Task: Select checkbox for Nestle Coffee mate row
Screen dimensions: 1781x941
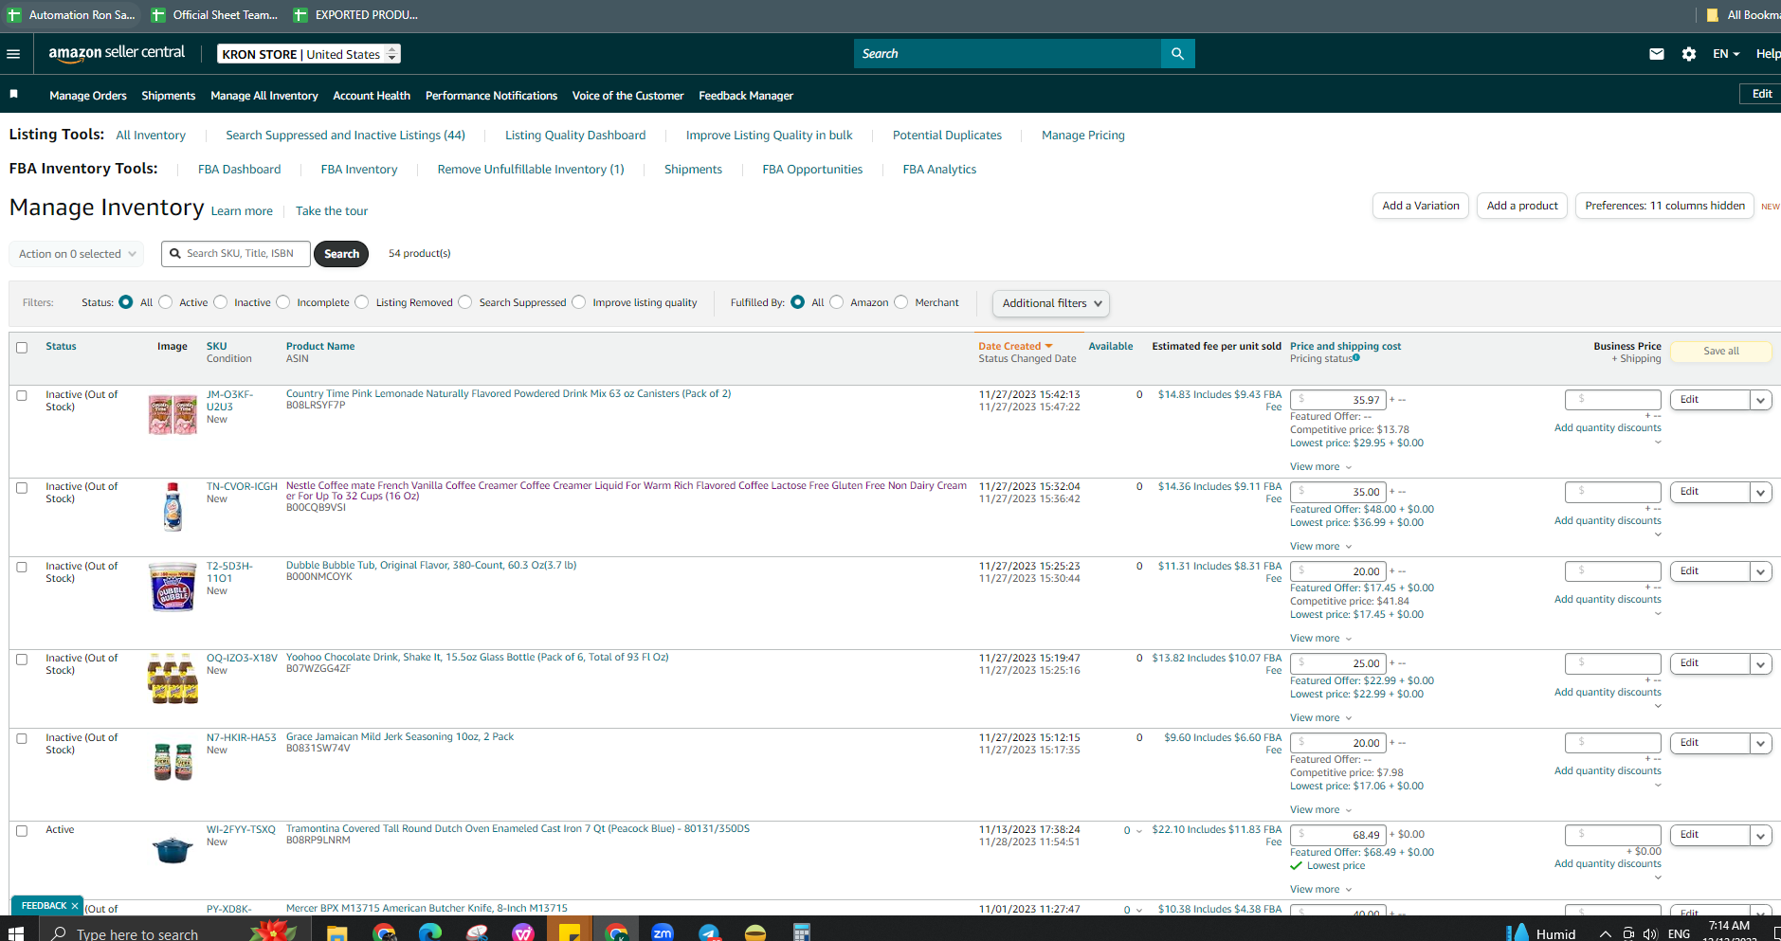Action: pyautogui.click(x=22, y=488)
